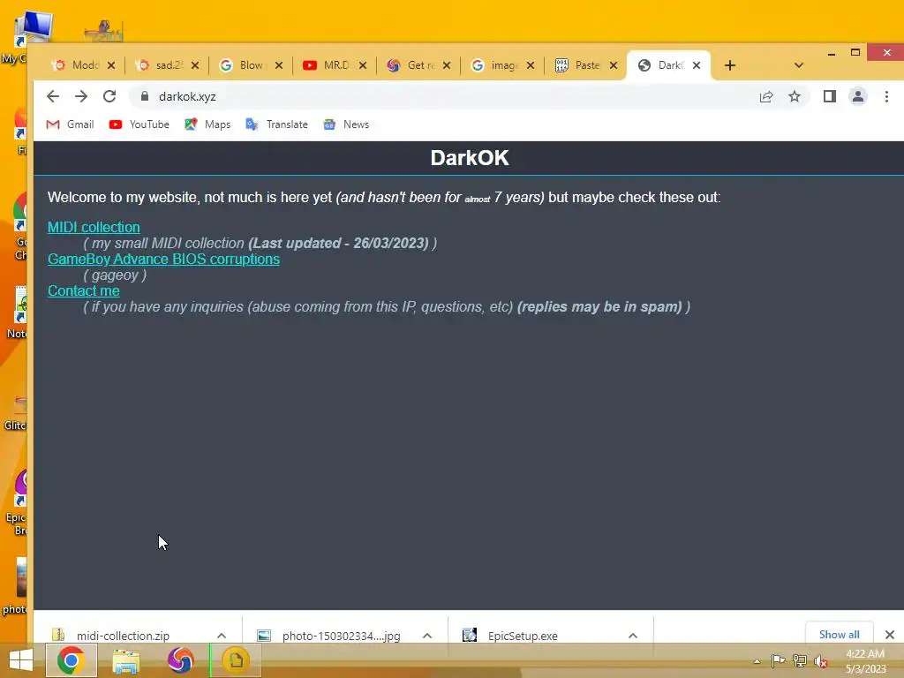Click Chrome icon in taskbar
Screen dimensions: 904x678
[x=71, y=660]
